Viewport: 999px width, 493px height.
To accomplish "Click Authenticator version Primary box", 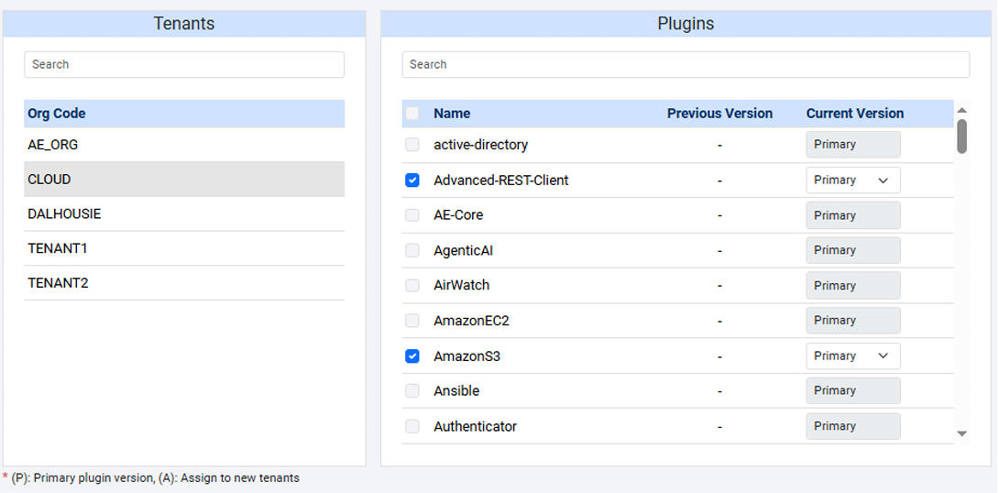I will pos(853,426).
